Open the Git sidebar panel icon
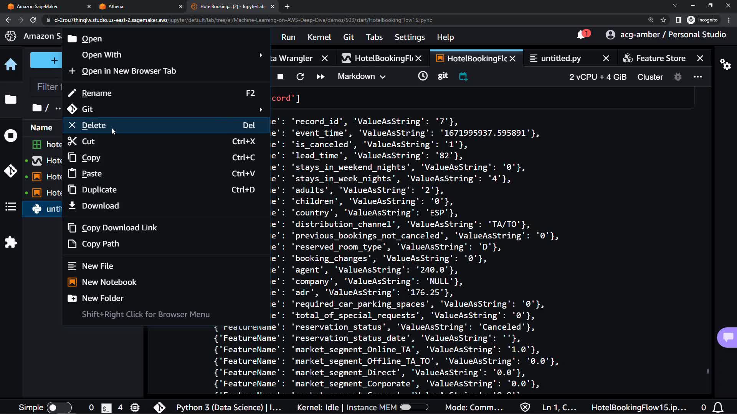 (x=11, y=171)
